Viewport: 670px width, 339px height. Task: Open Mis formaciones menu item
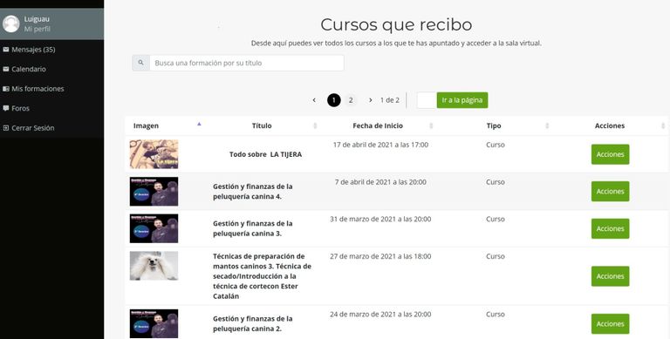[38, 89]
